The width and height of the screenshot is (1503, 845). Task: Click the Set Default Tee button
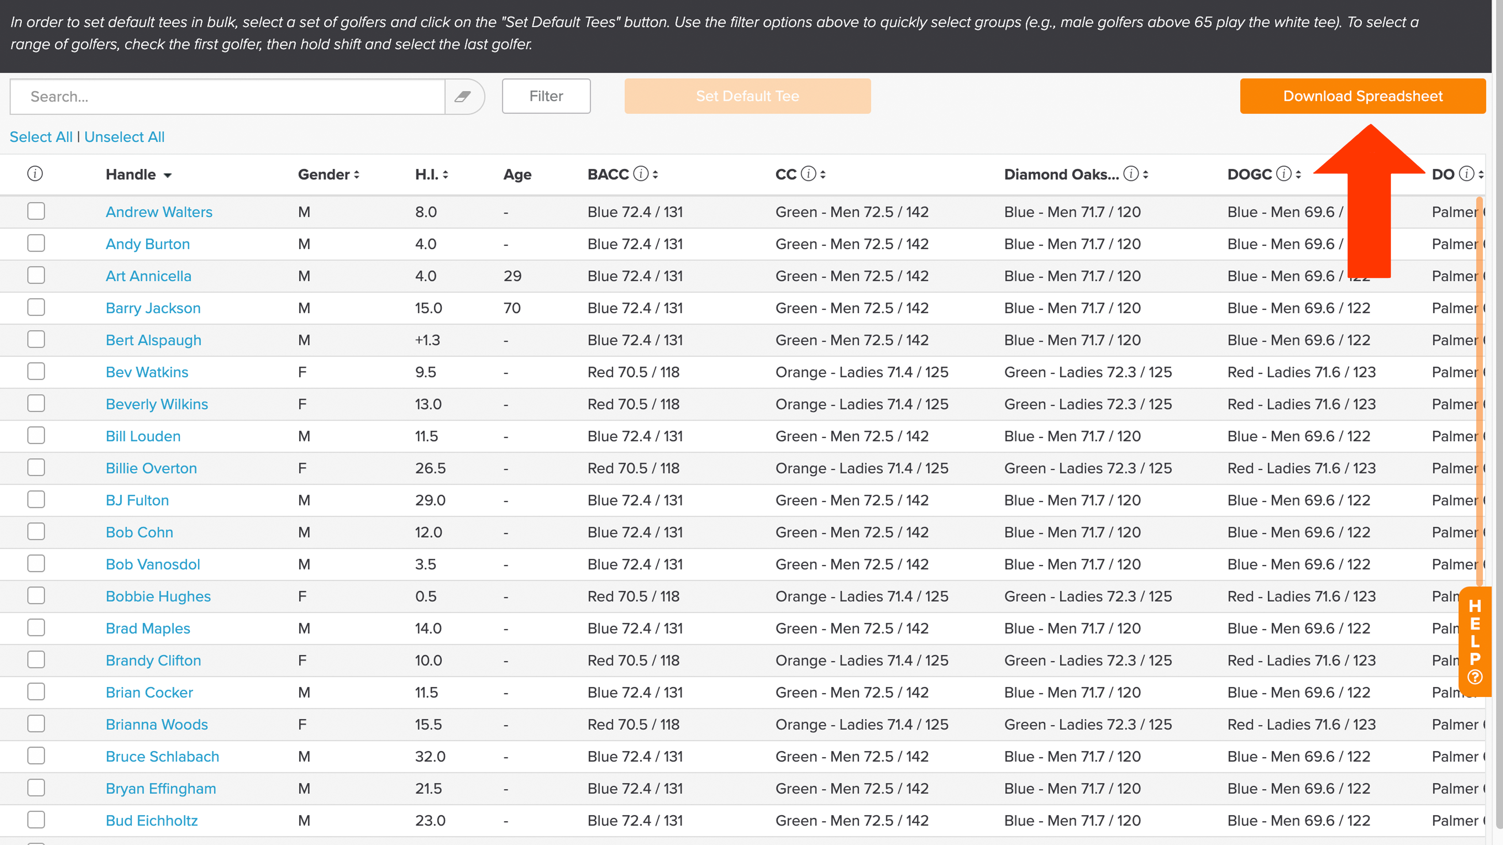pos(747,96)
